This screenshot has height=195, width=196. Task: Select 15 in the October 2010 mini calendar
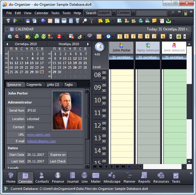click(x=32, y=63)
